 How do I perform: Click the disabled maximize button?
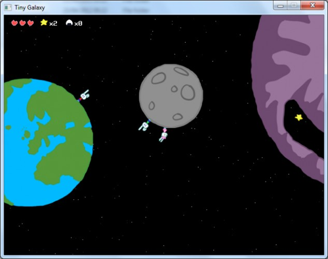tap(294, 5)
